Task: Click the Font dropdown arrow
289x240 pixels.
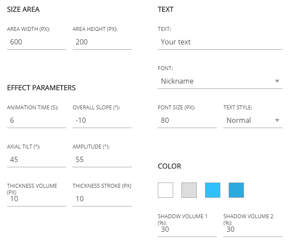Action: [277, 81]
